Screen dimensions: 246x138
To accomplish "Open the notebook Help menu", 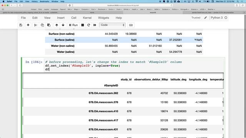I will coord(119,18).
